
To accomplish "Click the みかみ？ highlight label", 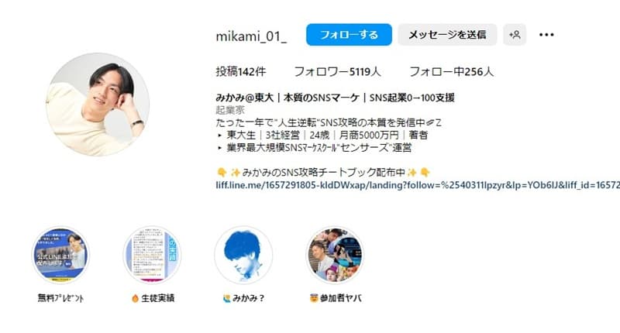I will 243,298.
